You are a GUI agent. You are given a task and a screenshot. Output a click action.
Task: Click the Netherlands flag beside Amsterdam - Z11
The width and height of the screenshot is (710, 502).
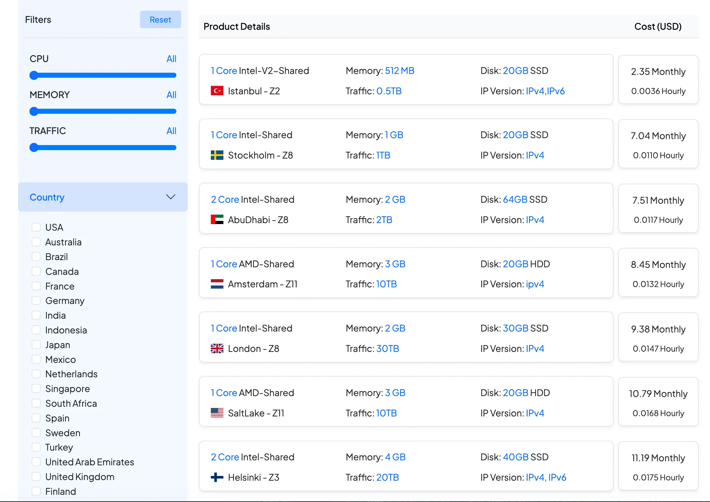217,284
